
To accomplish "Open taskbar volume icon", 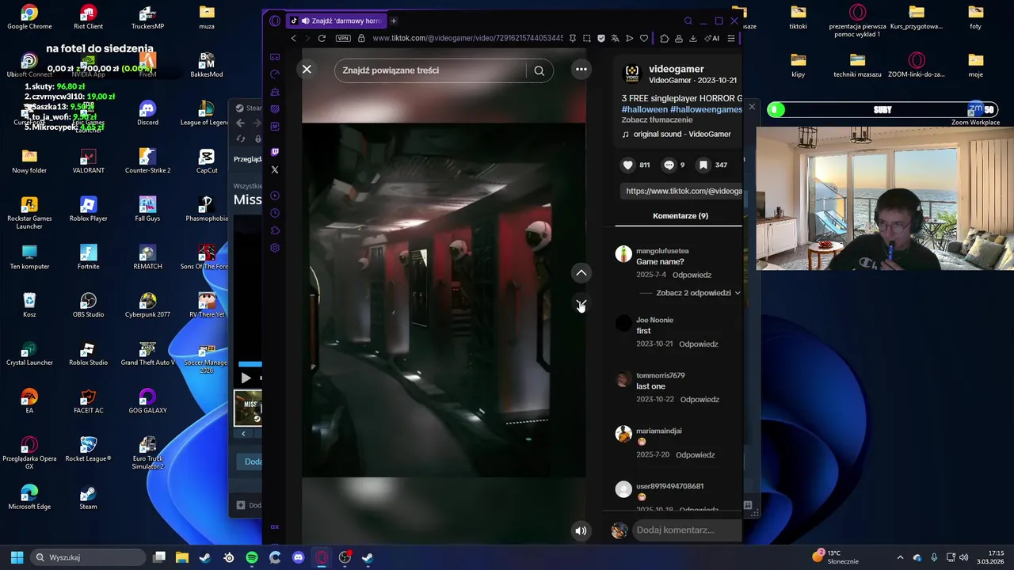I will (964, 557).
